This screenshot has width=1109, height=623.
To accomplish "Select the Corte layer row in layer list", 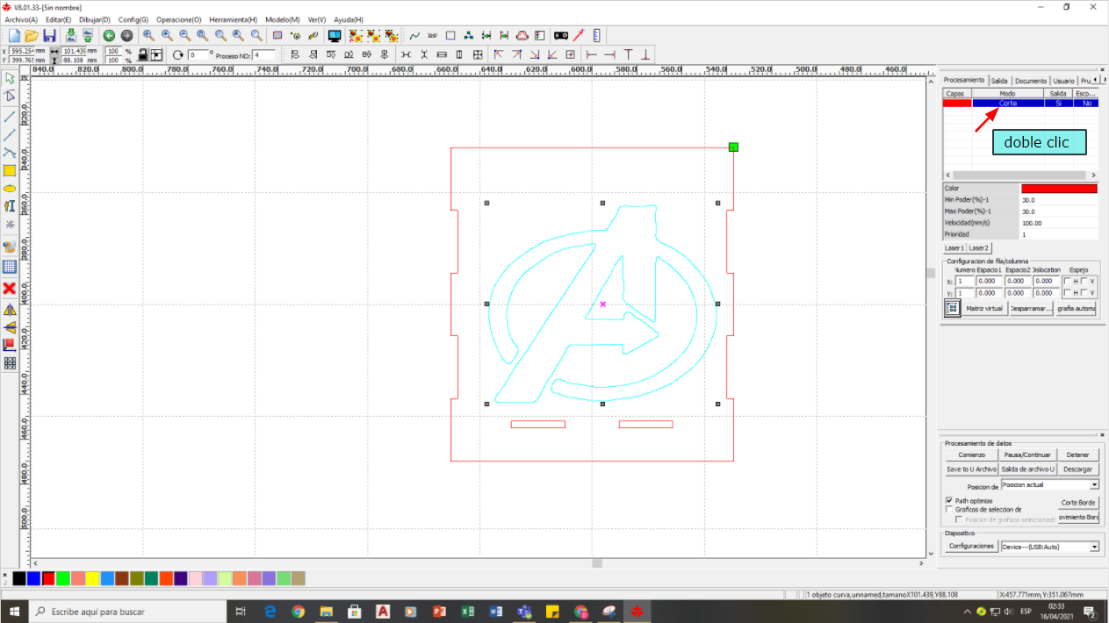I will point(1020,104).
